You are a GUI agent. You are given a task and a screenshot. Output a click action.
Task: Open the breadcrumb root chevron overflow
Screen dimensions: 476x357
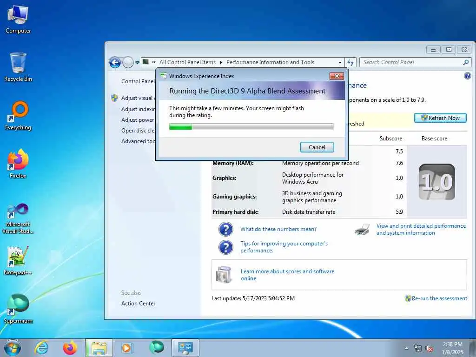[154, 62]
